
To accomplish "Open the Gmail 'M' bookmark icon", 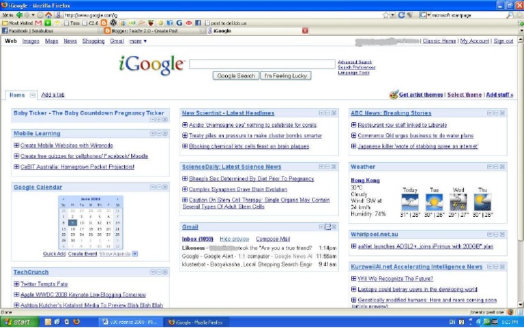I will [38, 22].
